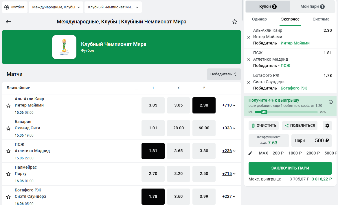Remove Аль-Ахли Каир bet from coupon

249,37
